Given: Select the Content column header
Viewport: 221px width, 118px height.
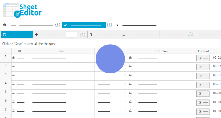Looking at the screenshot, I should 203,51.
